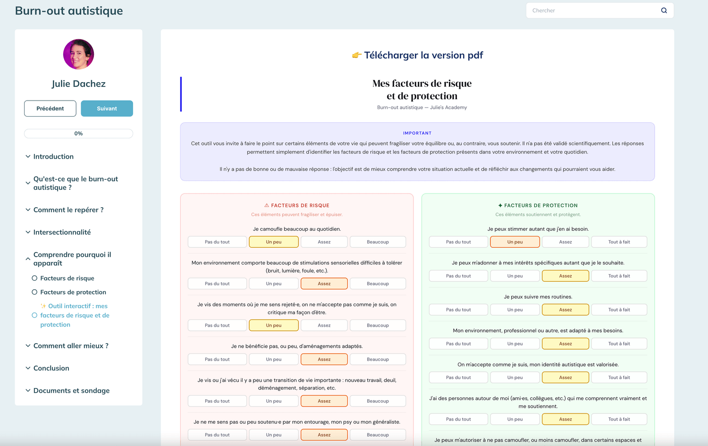Select "Tout à fait" for suivre mes routines
This screenshot has width=708, height=446.
619,310
